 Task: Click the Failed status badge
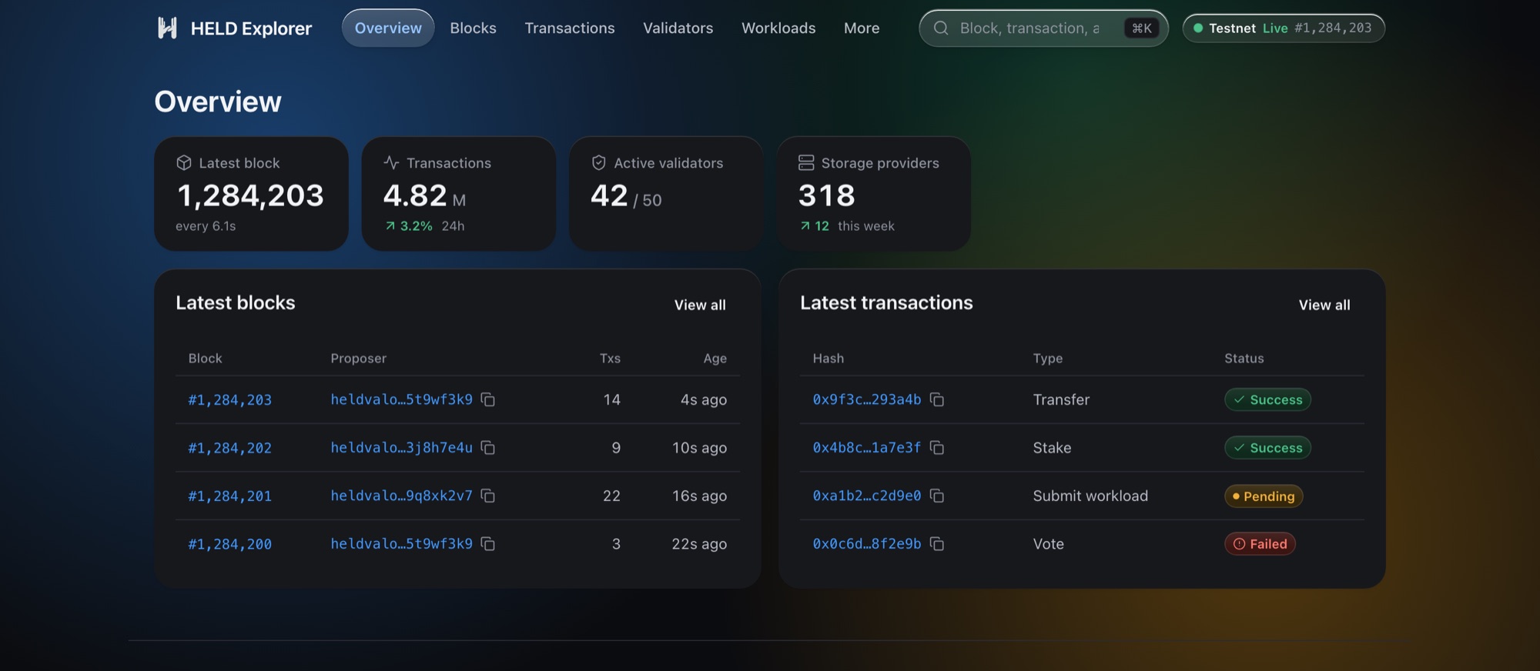coord(1260,544)
